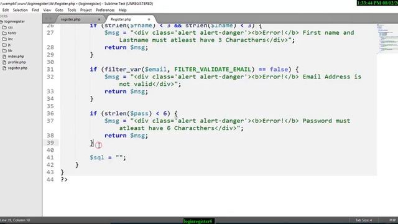Click 'First name and' text on line 27
Image resolution: width=398 pixels, height=224 pixels.
coord(328,33)
